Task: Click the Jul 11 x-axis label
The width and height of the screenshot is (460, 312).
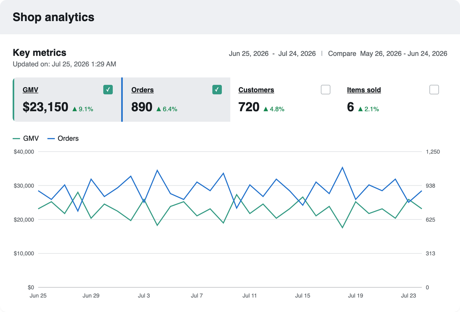Action: [250, 296]
